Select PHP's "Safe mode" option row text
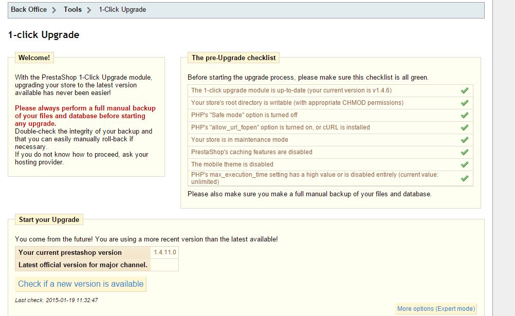 coord(244,115)
